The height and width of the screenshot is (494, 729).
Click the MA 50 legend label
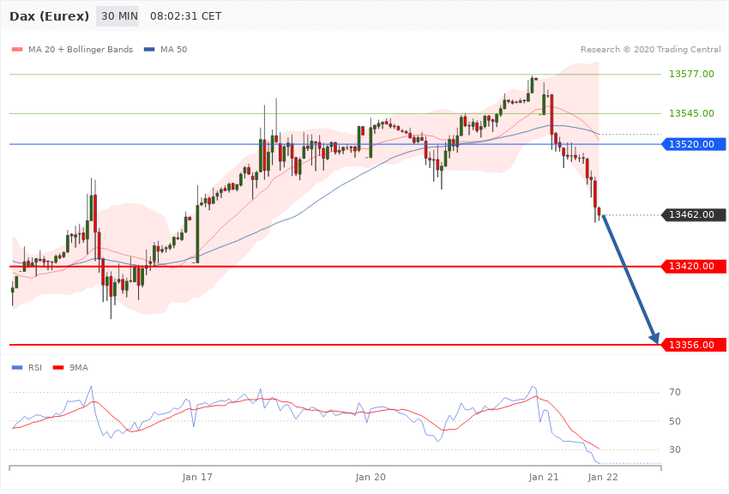(173, 49)
